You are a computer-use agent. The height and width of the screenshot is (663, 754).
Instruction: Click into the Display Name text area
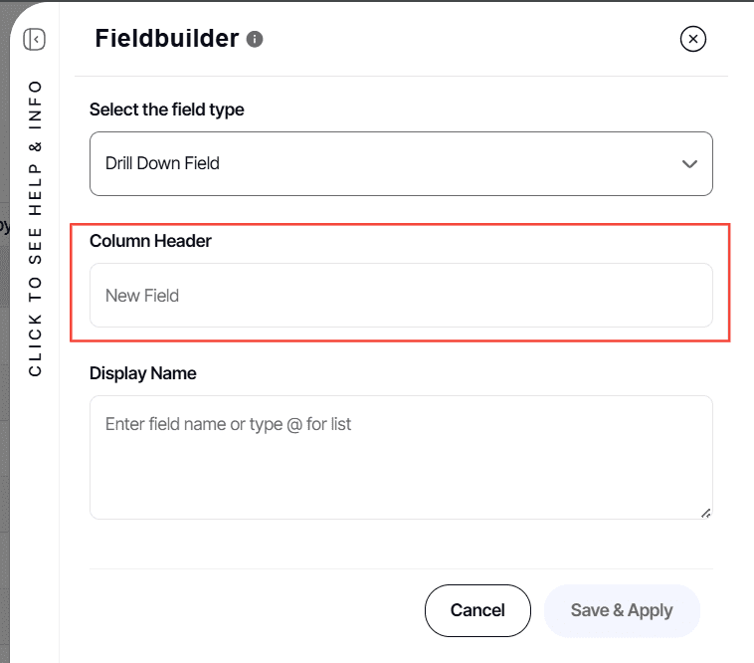[401, 457]
